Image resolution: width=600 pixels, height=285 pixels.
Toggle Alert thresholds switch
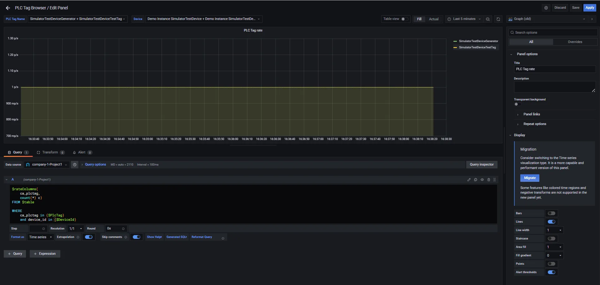click(552, 272)
